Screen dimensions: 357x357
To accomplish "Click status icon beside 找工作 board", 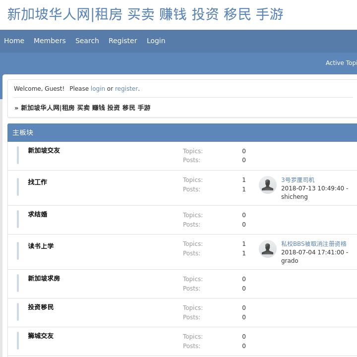I will click(x=18, y=187).
